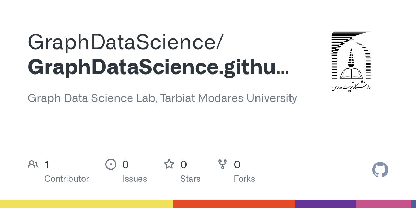Click the issues count 0
Viewport: 416px width, 208px height.
click(125, 165)
